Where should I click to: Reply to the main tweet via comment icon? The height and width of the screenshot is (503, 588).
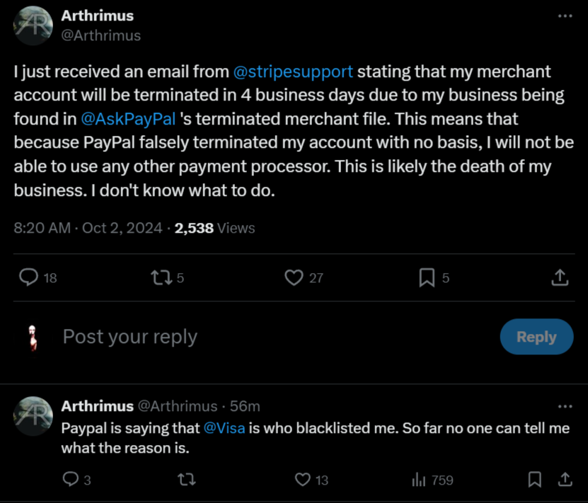coord(29,278)
